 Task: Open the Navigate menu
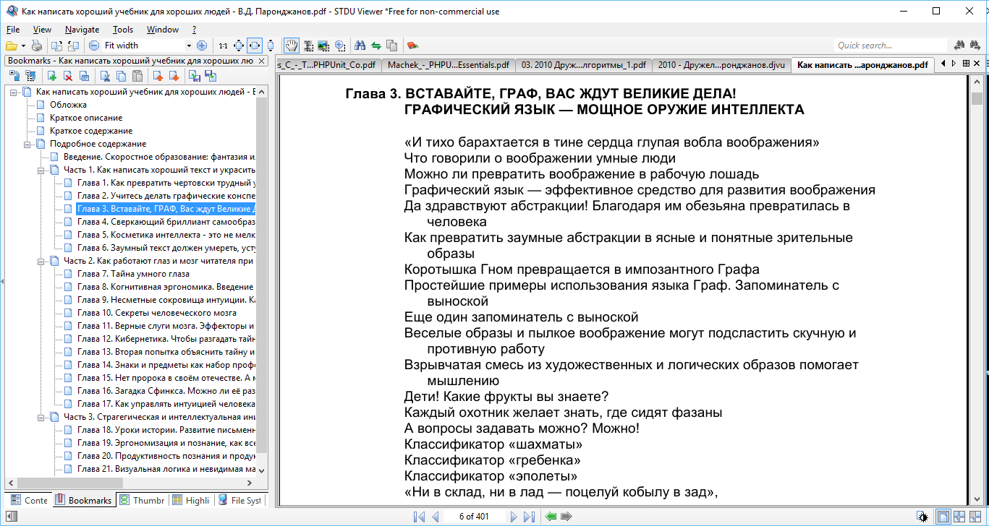(x=82, y=30)
